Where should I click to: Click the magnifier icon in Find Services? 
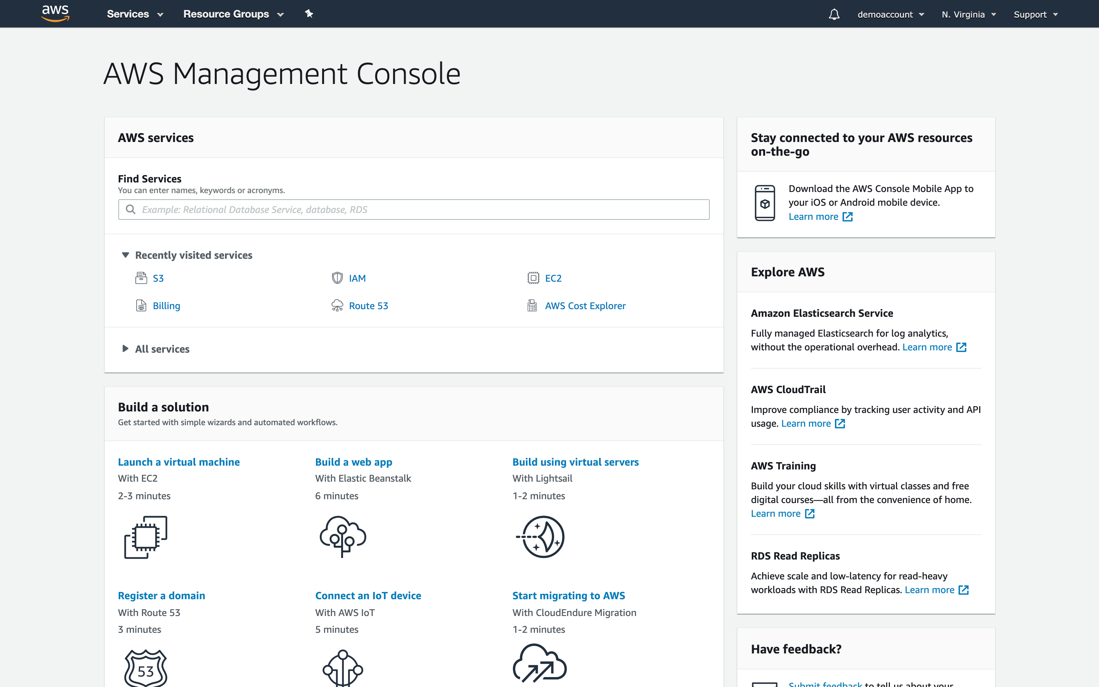(131, 209)
